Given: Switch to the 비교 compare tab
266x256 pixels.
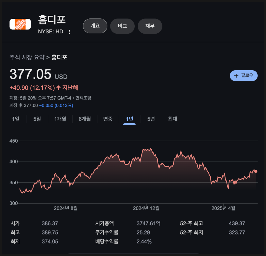Looking at the screenshot, I should pyautogui.click(x=122, y=26).
